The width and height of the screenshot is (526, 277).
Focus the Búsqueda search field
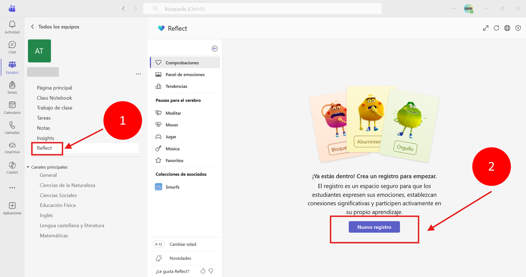(x=262, y=9)
